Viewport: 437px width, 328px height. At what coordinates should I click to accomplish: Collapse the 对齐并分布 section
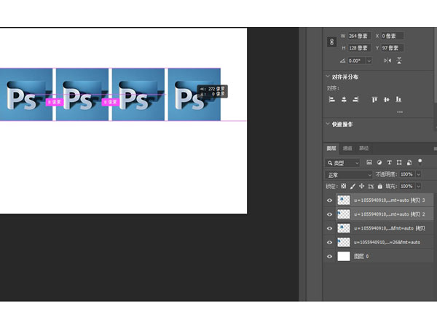(328, 76)
